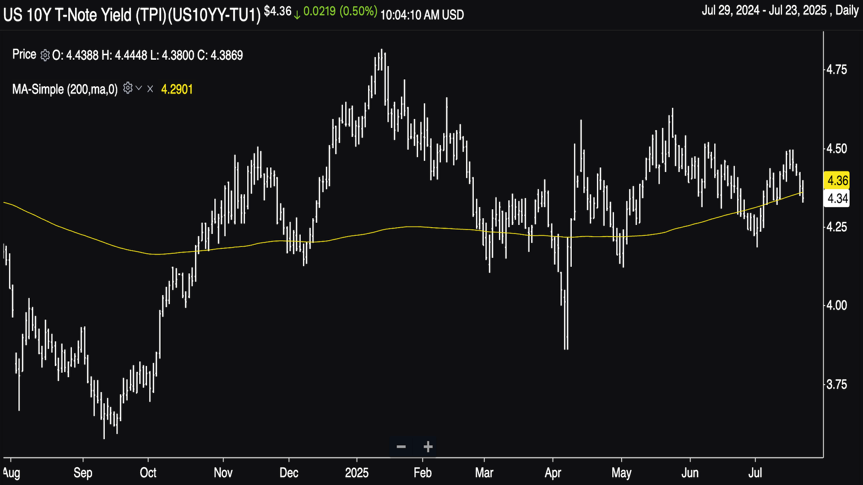
Task: Click the MA-Simple (200,ma,0) label
Action: 65,89
